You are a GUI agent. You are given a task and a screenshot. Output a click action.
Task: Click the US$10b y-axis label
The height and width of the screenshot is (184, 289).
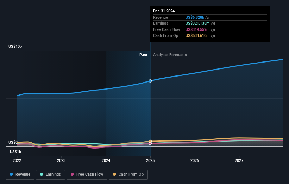[x=15, y=46]
